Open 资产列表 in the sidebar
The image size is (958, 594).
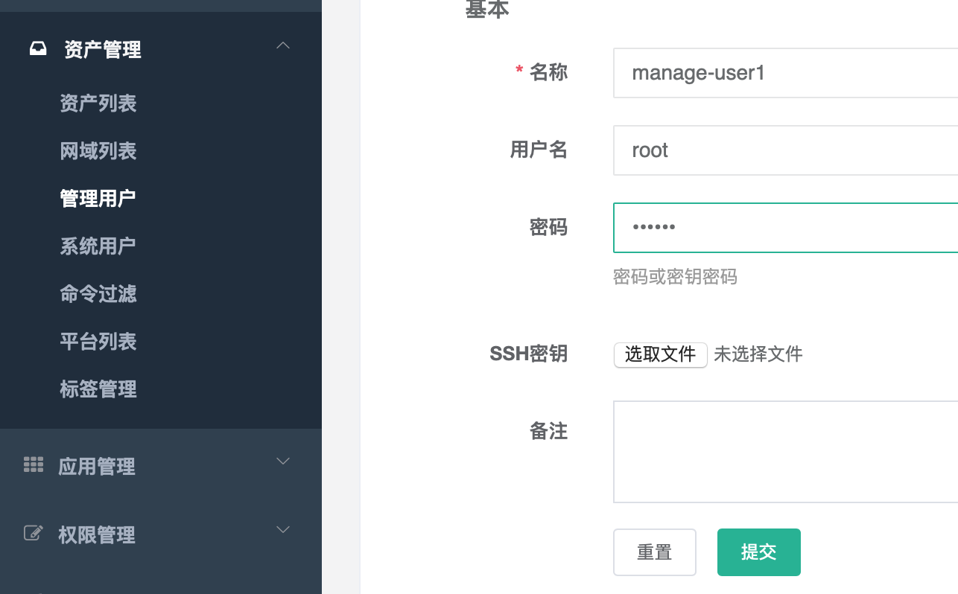point(98,103)
